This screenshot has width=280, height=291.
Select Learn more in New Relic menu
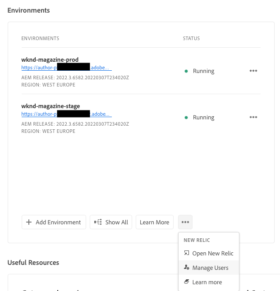click(209, 282)
